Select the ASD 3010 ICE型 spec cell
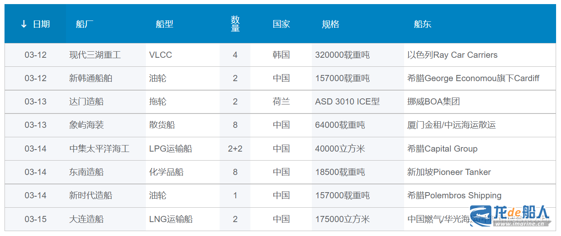 pos(347,102)
